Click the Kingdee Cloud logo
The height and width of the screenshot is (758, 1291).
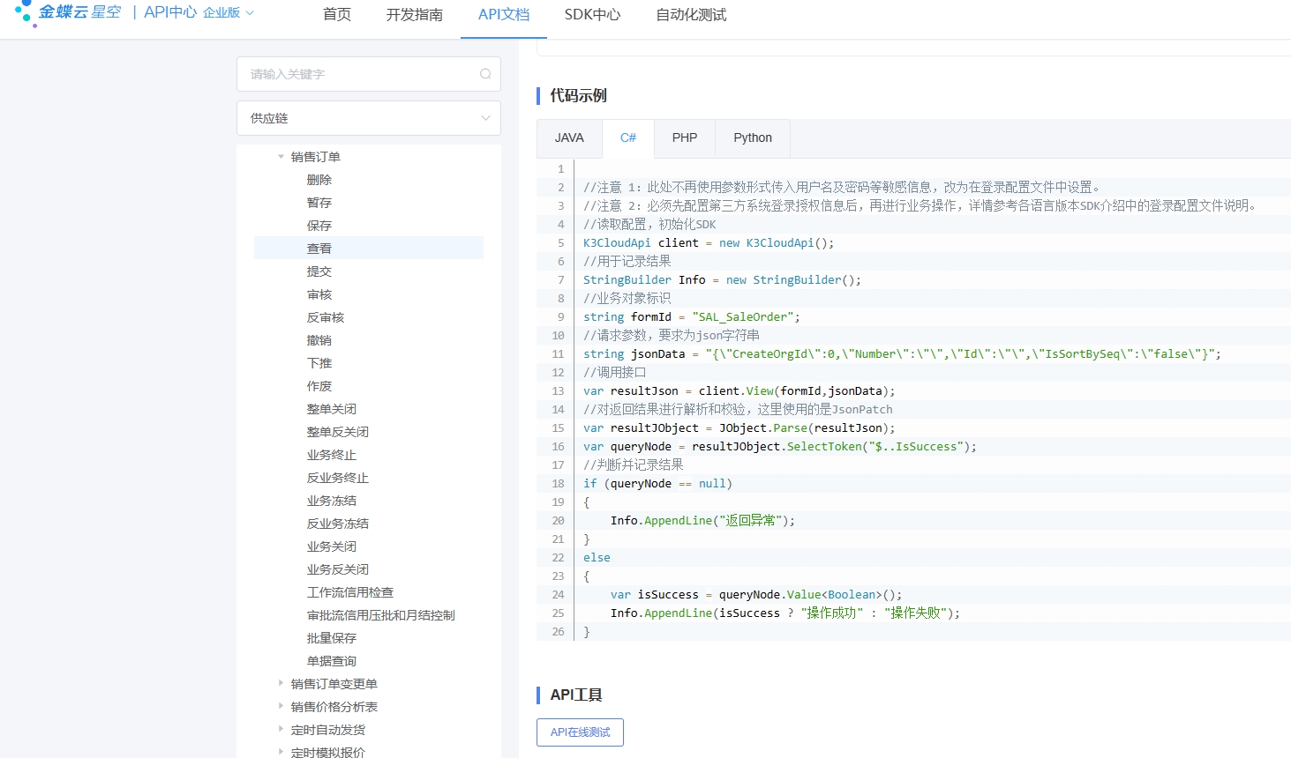(x=68, y=12)
